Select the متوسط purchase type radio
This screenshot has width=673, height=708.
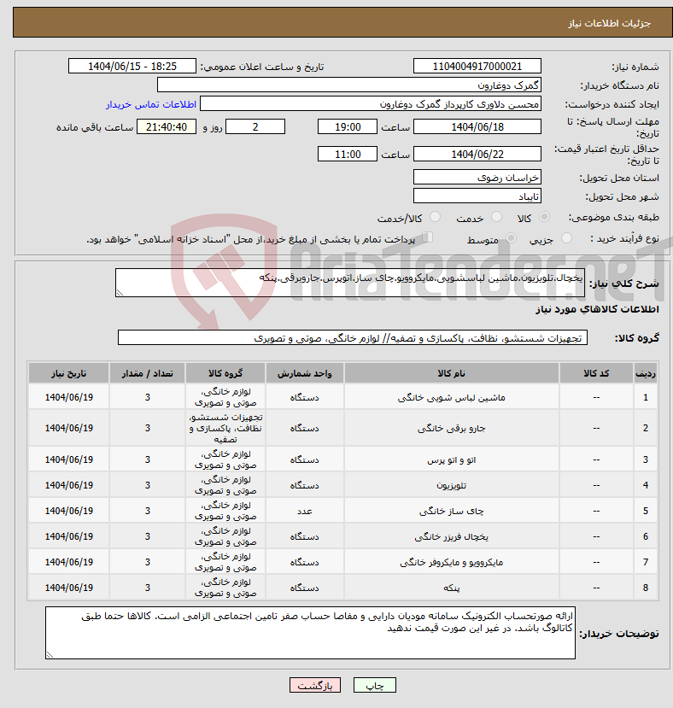point(512,238)
